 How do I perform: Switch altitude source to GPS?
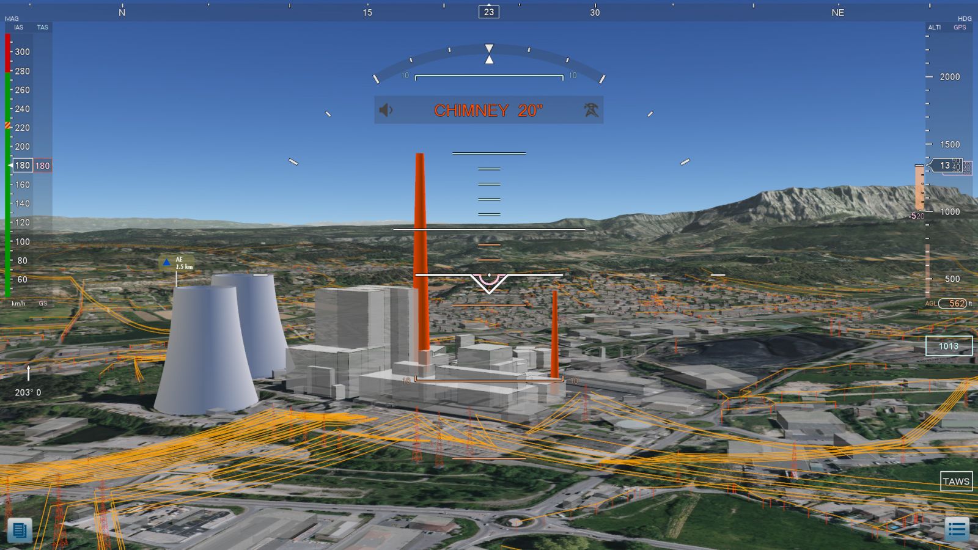click(x=960, y=28)
